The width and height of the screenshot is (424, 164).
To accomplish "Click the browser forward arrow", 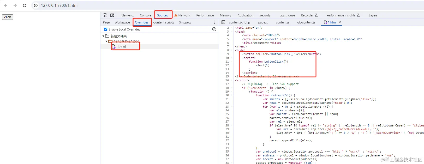I will point(15,5).
